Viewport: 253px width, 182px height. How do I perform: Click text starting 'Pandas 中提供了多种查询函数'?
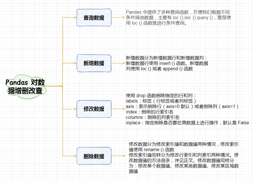[x=179, y=17]
